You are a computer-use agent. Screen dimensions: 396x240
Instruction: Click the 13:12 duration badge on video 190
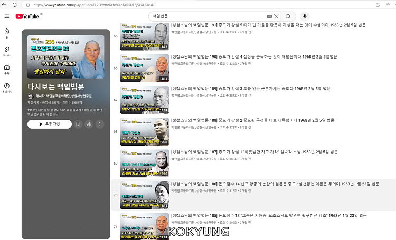(x=163, y=79)
